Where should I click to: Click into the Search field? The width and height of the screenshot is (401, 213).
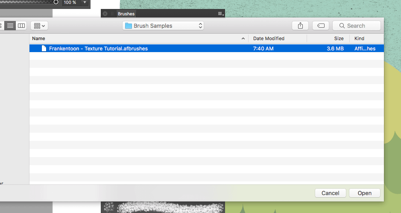(x=357, y=26)
